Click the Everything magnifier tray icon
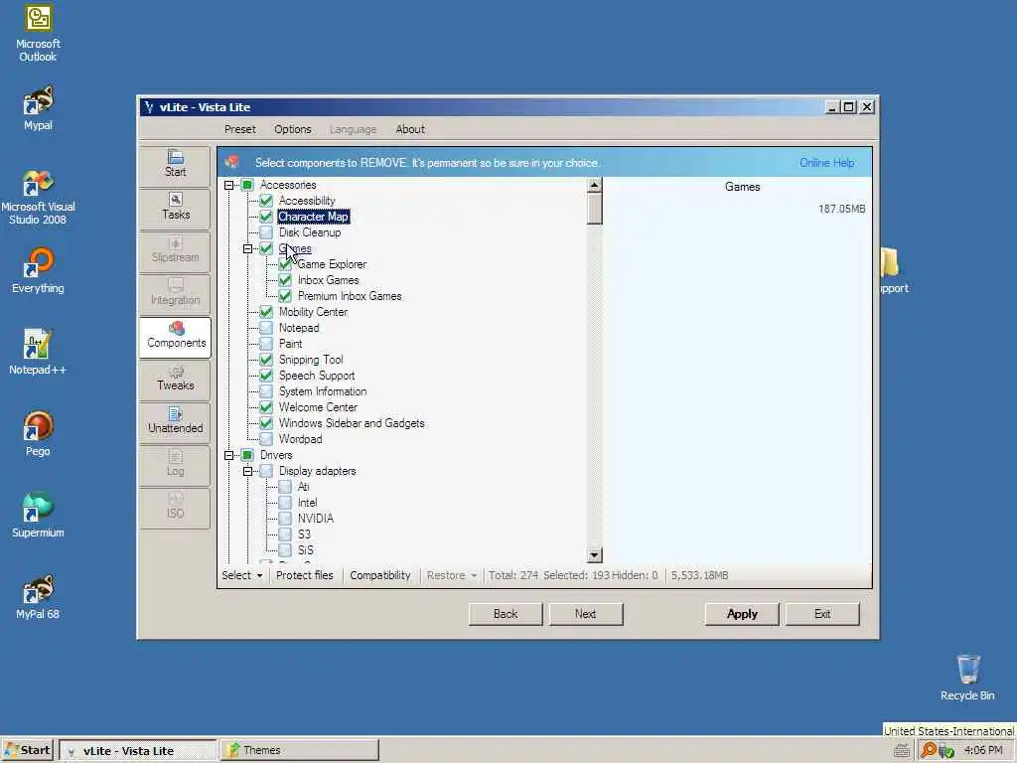Screen dimensions: 1017x763 929,750
